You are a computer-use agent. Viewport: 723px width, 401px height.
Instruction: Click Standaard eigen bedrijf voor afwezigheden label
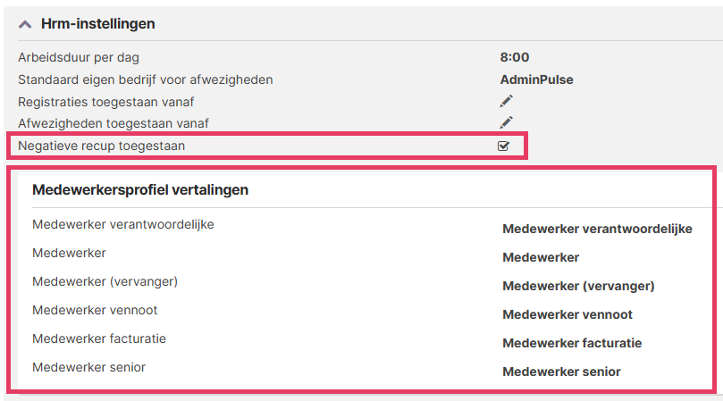point(146,79)
